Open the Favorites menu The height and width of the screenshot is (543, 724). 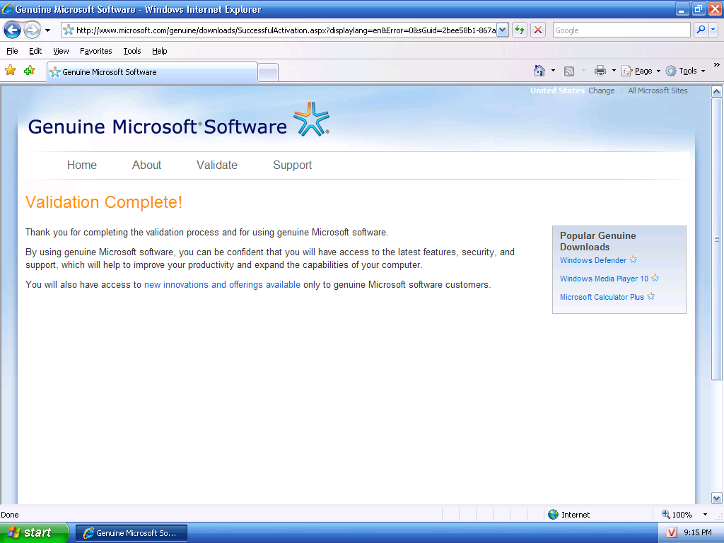coord(95,51)
